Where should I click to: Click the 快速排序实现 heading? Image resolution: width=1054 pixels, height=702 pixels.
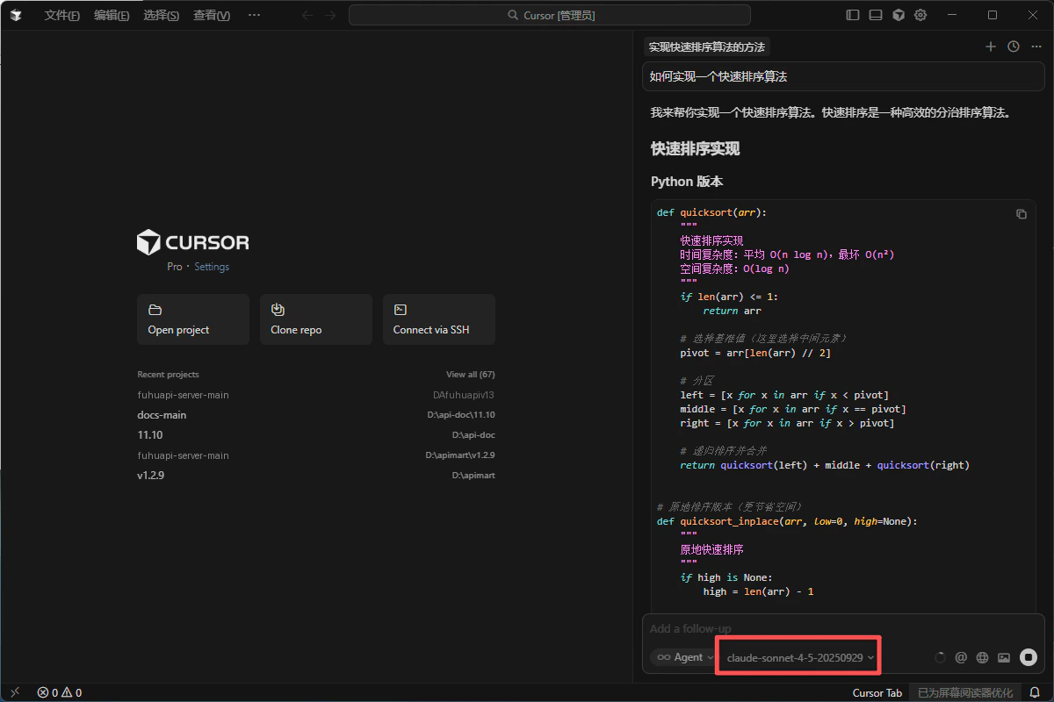tap(695, 149)
